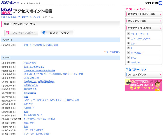Open sidebar 新着アクセスポイント情報 button
The height and width of the screenshot is (135, 163).
[x=144, y=14]
